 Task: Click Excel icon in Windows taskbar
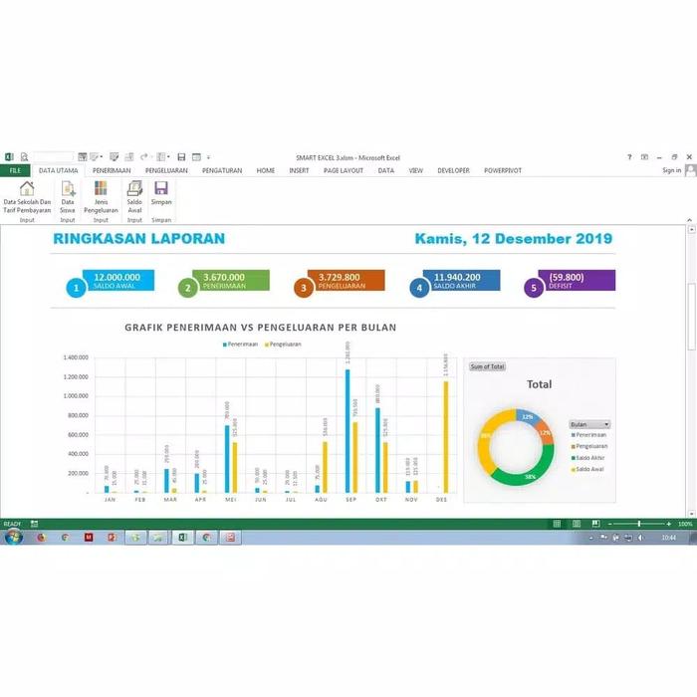coord(182,537)
